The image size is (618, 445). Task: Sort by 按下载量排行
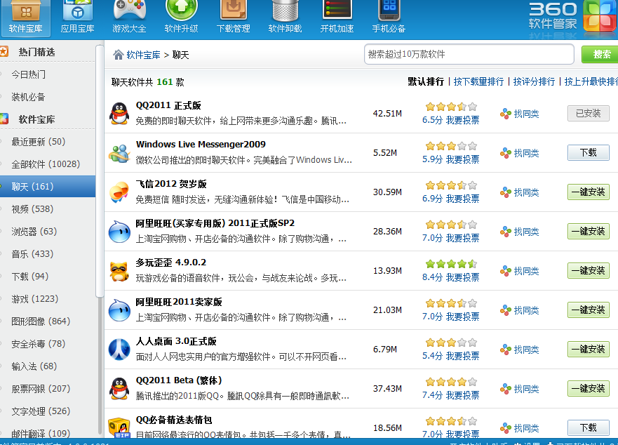point(478,81)
